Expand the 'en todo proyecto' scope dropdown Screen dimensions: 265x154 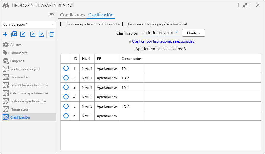pos(160,33)
